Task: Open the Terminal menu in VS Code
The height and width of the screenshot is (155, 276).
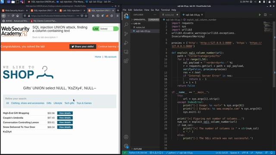Action: coord(165,10)
